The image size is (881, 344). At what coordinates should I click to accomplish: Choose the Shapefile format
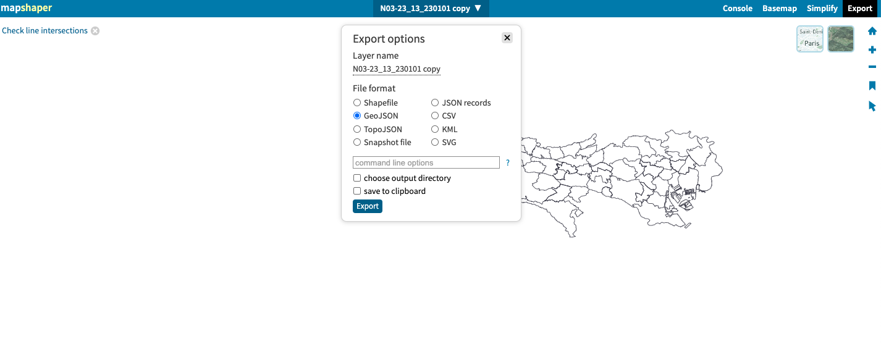tap(357, 103)
